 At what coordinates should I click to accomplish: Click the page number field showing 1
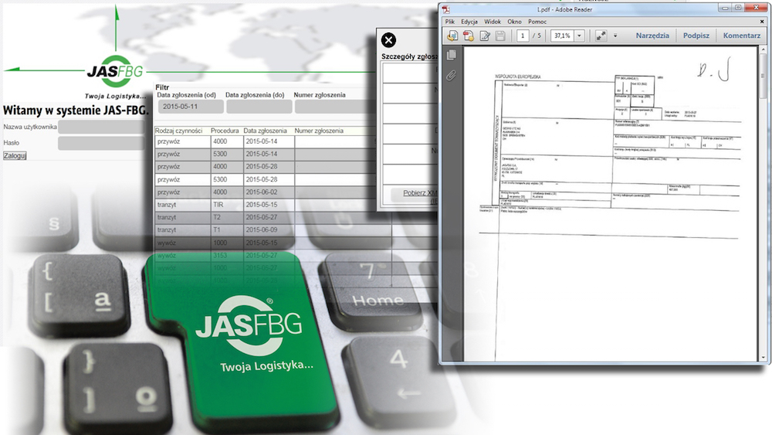(x=523, y=36)
